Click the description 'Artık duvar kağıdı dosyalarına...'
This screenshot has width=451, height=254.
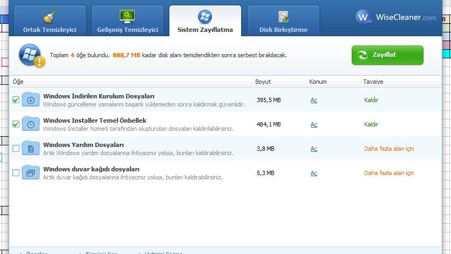pos(133,177)
